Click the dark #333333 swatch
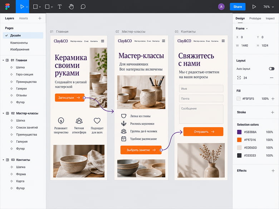279x209 pixels. (239, 155)
